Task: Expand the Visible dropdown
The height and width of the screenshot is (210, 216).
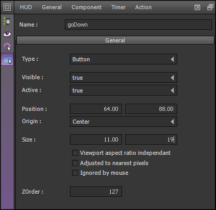Action: 124,78
